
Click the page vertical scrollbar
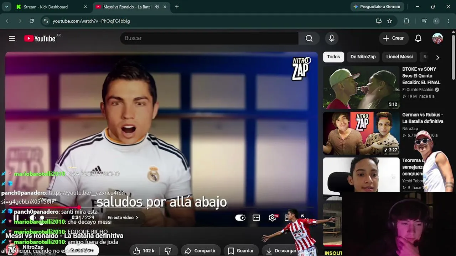[x=453, y=57]
